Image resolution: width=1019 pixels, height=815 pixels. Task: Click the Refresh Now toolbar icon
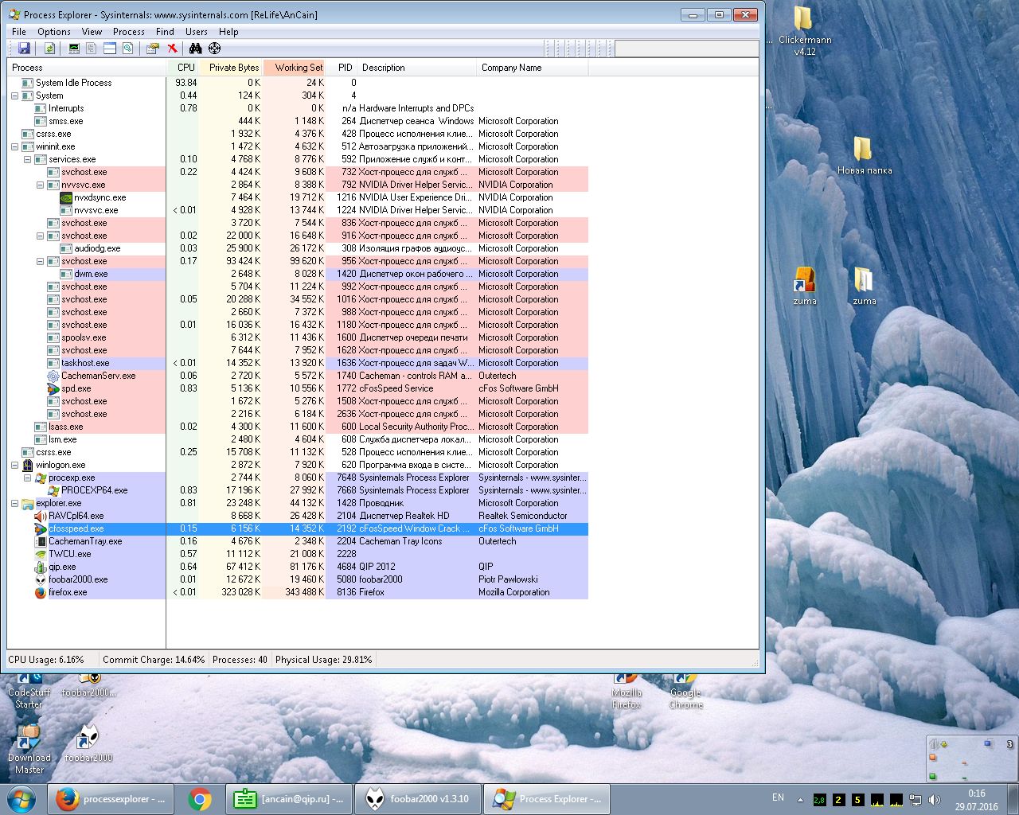coord(49,49)
